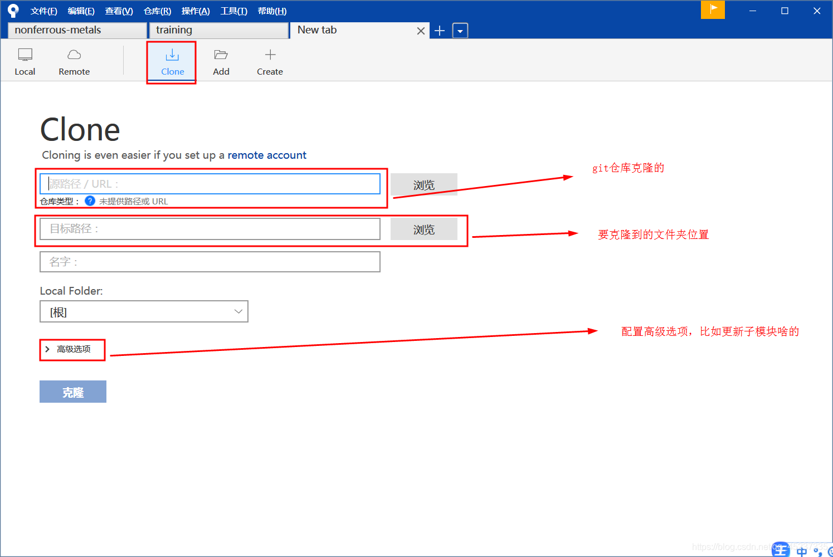Viewport: 833px width, 557px height.
Task: Click the 克隆 button
Action: pyautogui.click(x=73, y=392)
